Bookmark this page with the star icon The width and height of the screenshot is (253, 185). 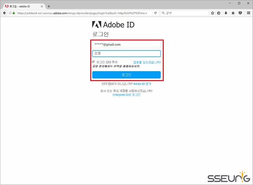[x=213, y=13]
